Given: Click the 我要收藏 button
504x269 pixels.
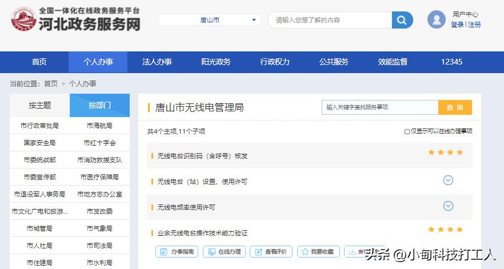Looking at the screenshot, I should 318,252.
